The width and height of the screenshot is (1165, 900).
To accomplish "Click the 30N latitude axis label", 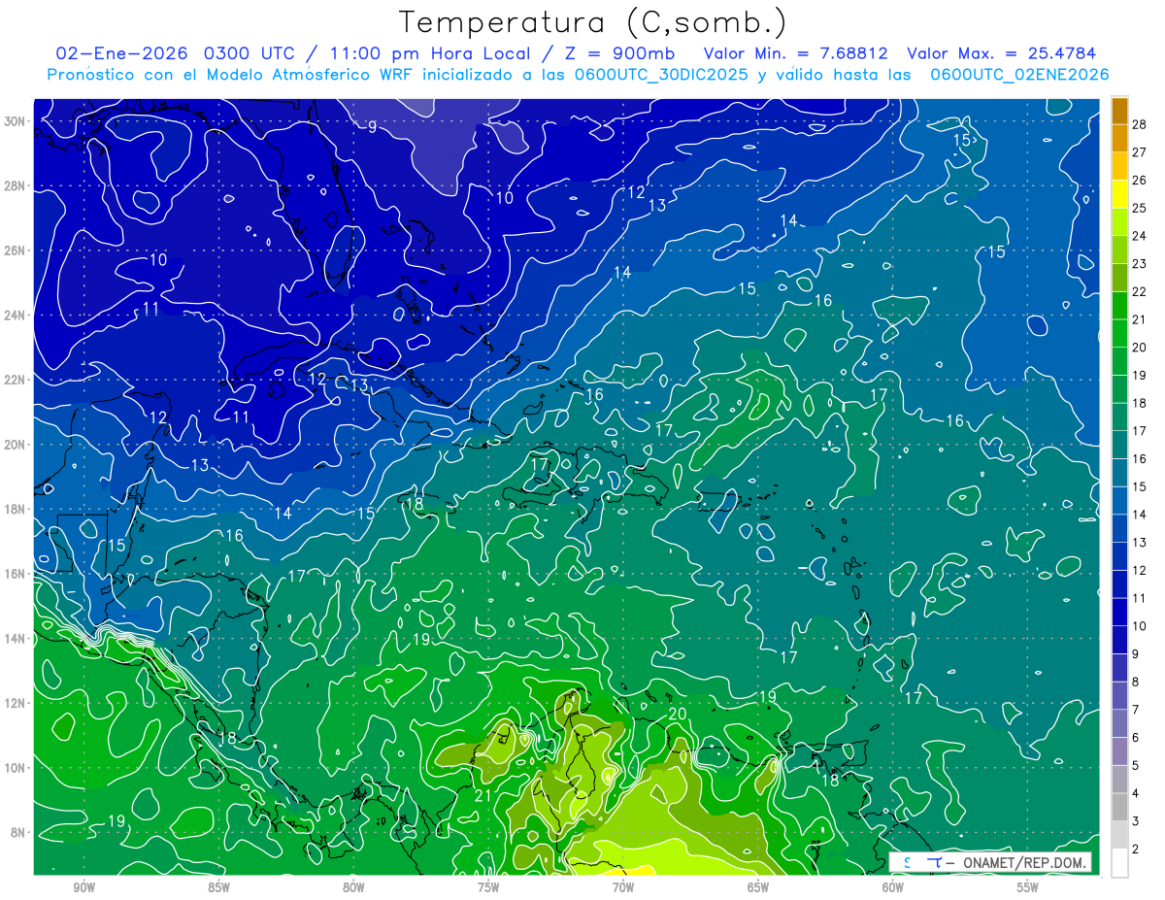I will point(17,121).
